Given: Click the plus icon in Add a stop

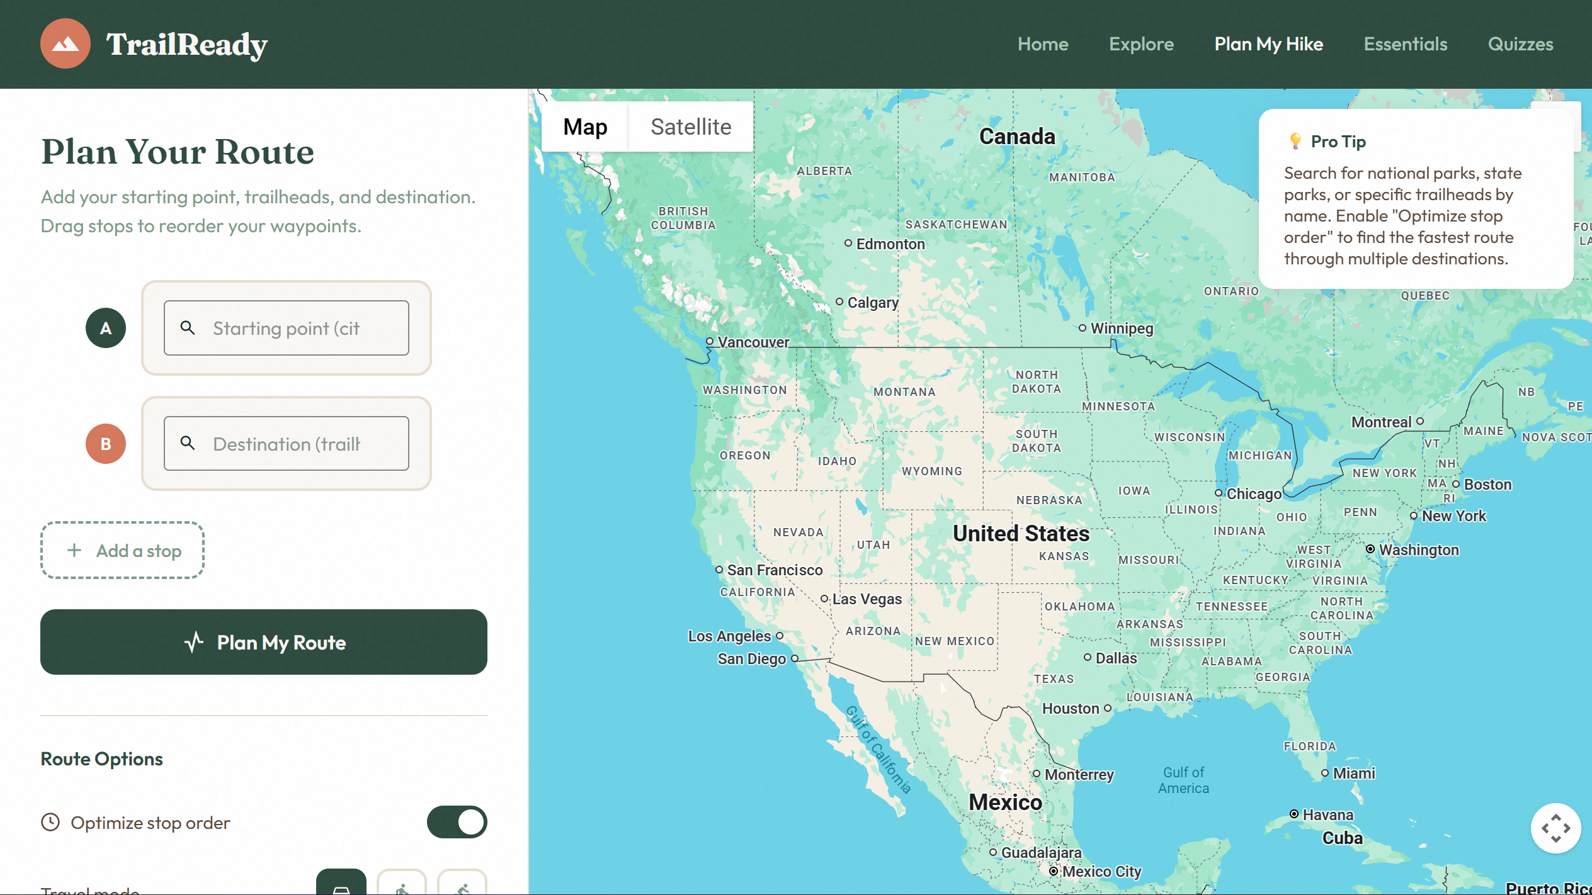Looking at the screenshot, I should pyautogui.click(x=75, y=550).
